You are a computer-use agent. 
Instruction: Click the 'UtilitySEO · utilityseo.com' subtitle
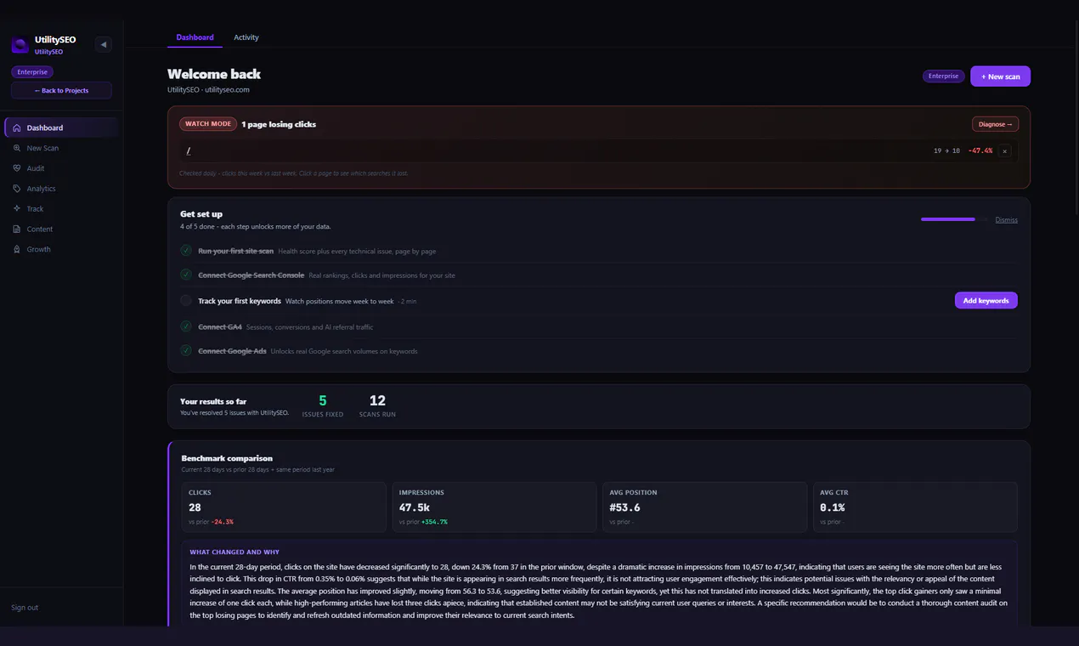(208, 89)
